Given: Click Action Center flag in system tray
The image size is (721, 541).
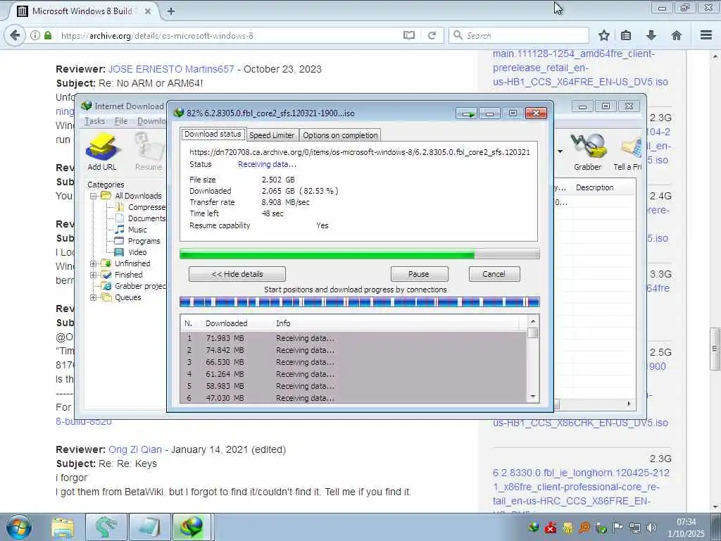Looking at the screenshot, I should (617, 528).
